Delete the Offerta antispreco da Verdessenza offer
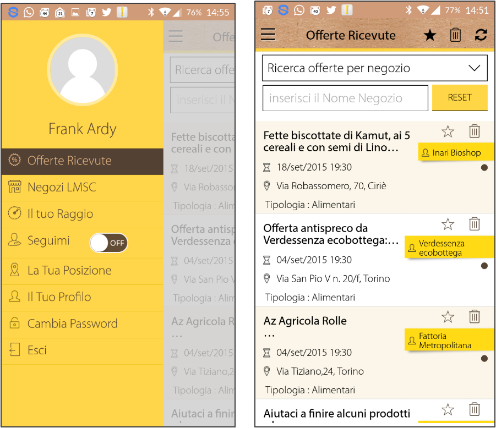 click(474, 224)
